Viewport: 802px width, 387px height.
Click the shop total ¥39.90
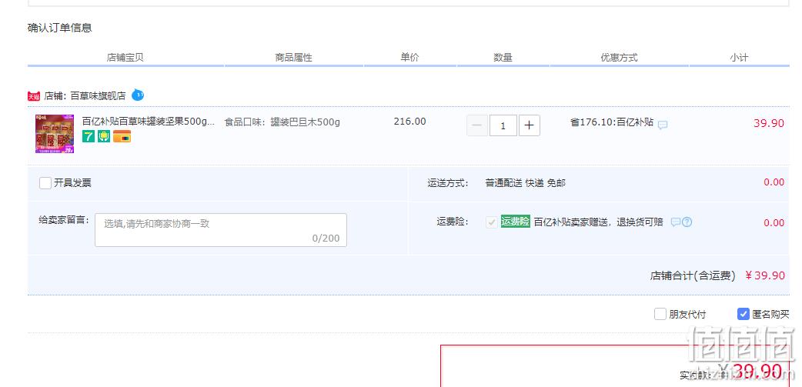point(764,275)
